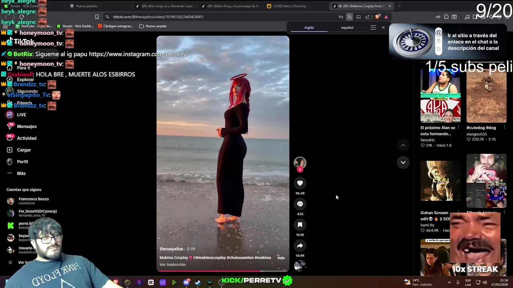Share the video with arrow icon

[300, 245]
